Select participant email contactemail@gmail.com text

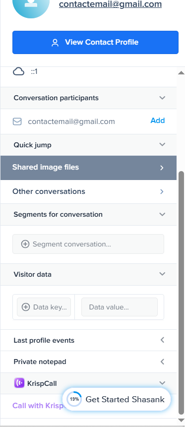[x=71, y=122]
